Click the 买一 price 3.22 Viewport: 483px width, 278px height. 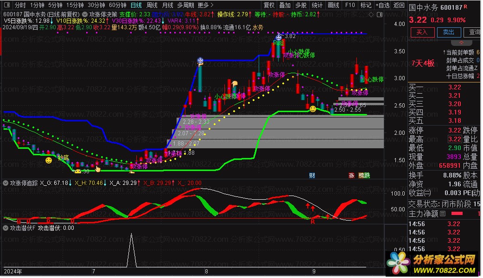[x=455, y=87]
